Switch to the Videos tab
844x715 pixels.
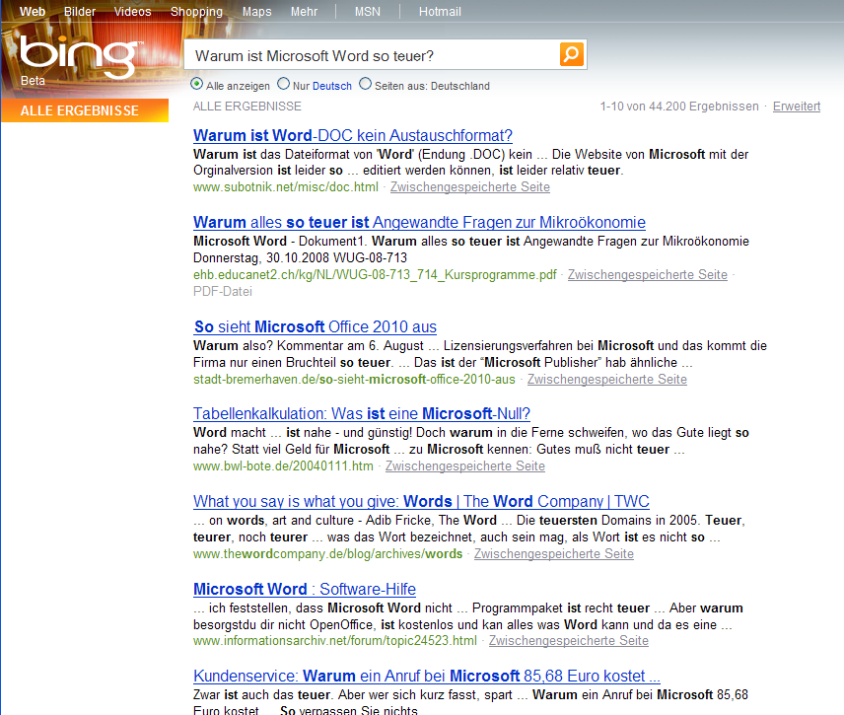132,12
